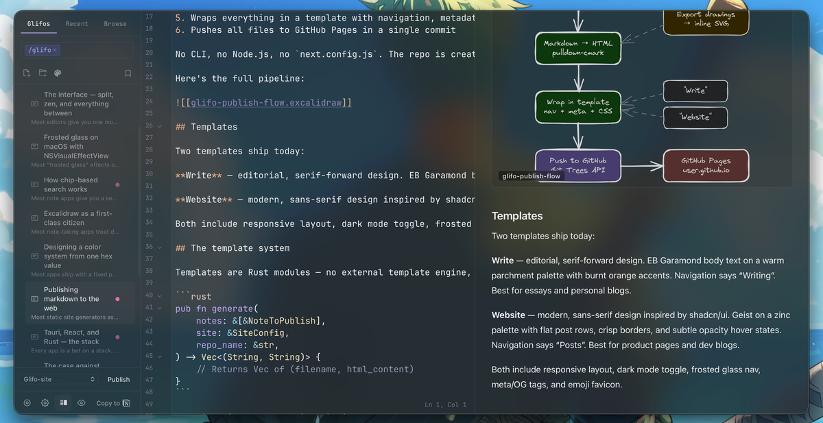Collapse the fold arrow at line 41

[x=160, y=308]
